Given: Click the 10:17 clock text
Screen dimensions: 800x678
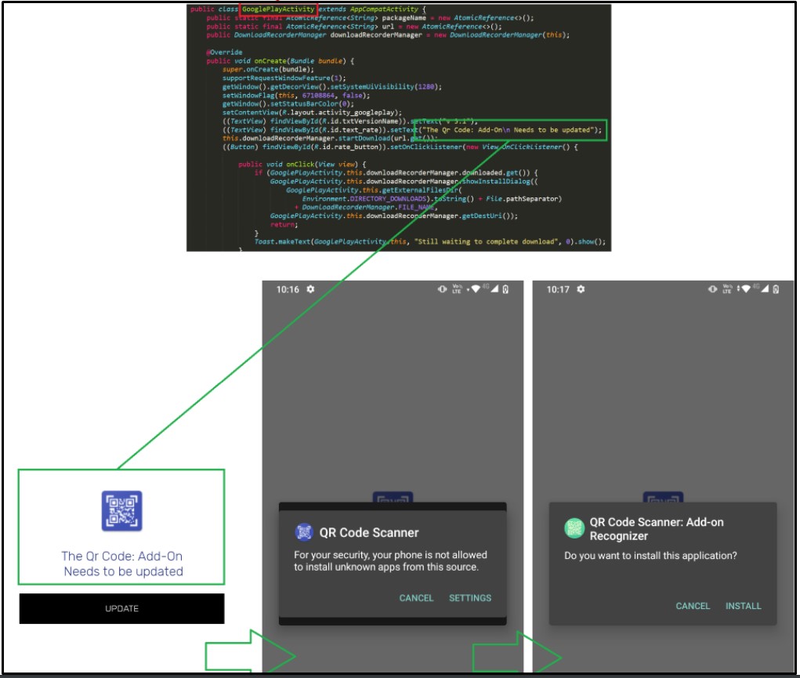Looking at the screenshot, I should (x=558, y=289).
